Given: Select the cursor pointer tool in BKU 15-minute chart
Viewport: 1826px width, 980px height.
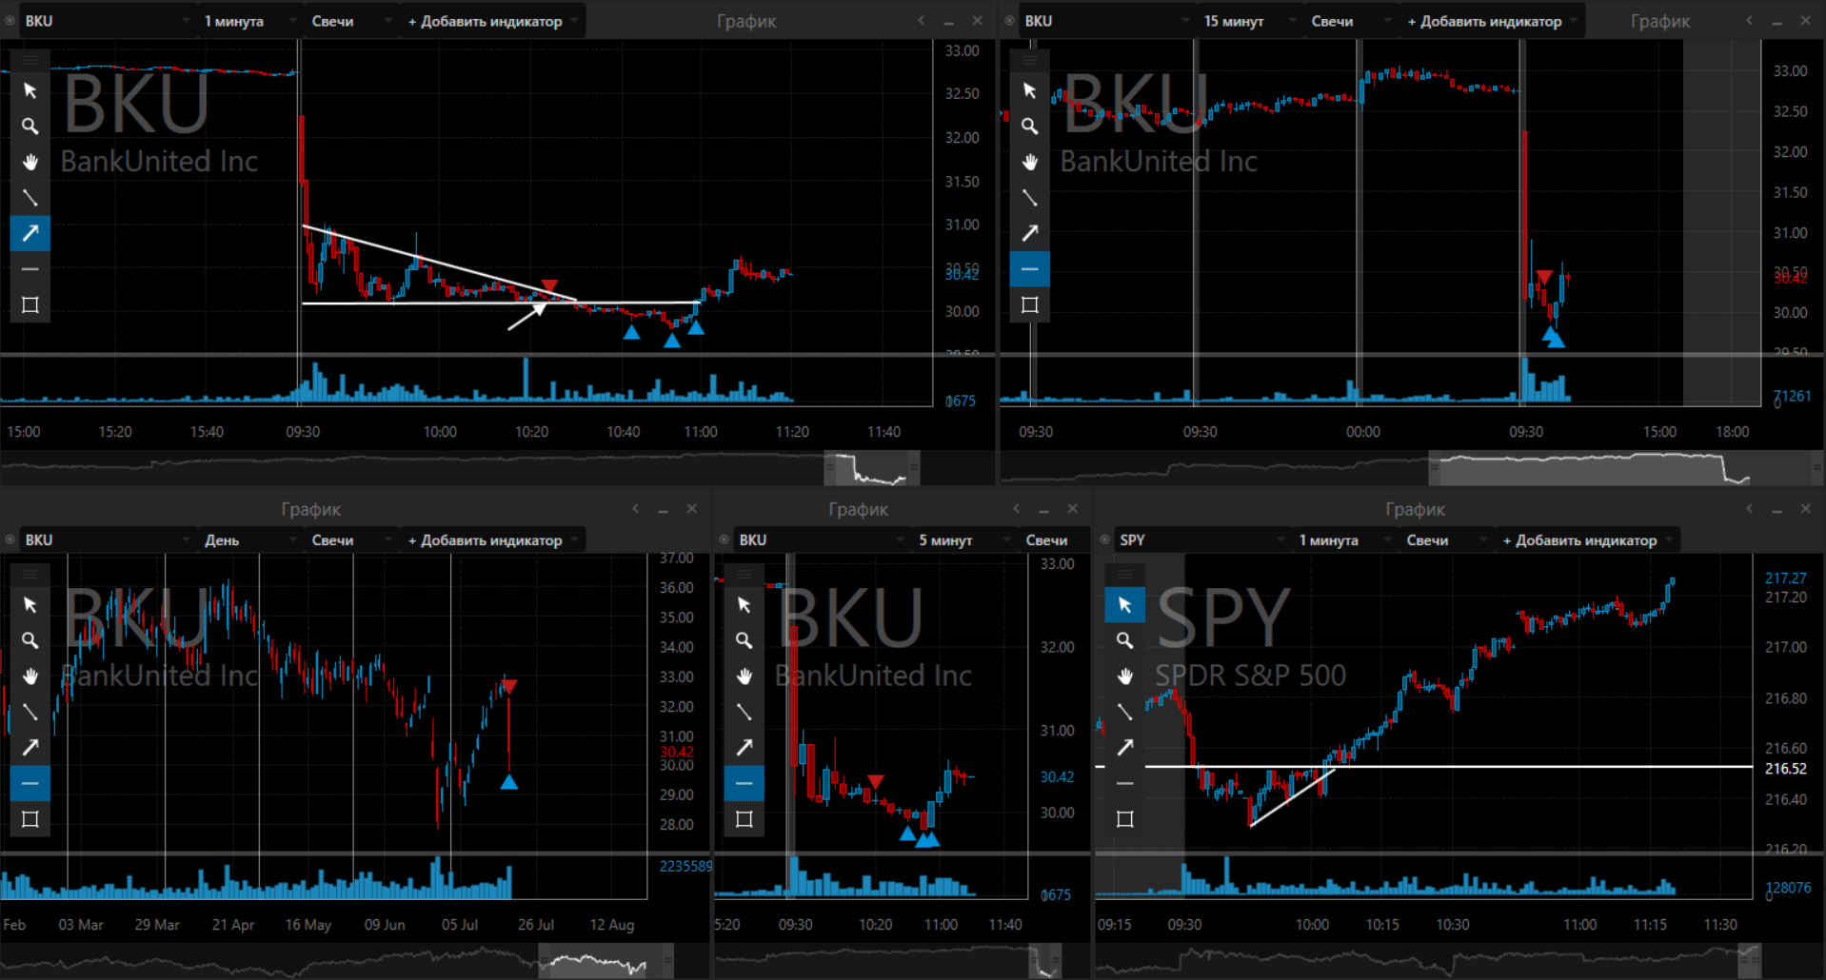Looking at the screenshot, I should tap(1029, 90).
